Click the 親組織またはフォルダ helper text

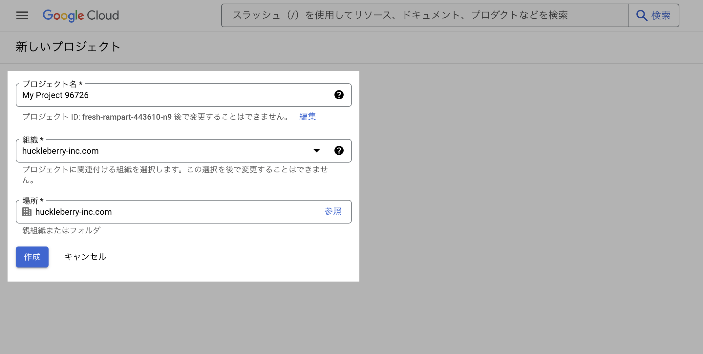tap(61, 230)
